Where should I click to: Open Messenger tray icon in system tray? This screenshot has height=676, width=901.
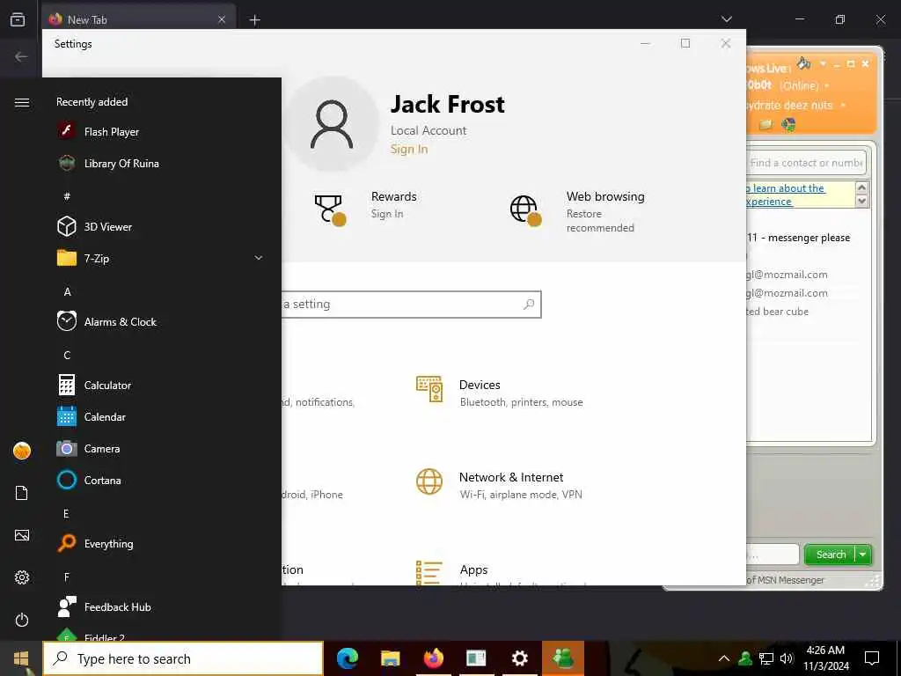coord(745,658)
